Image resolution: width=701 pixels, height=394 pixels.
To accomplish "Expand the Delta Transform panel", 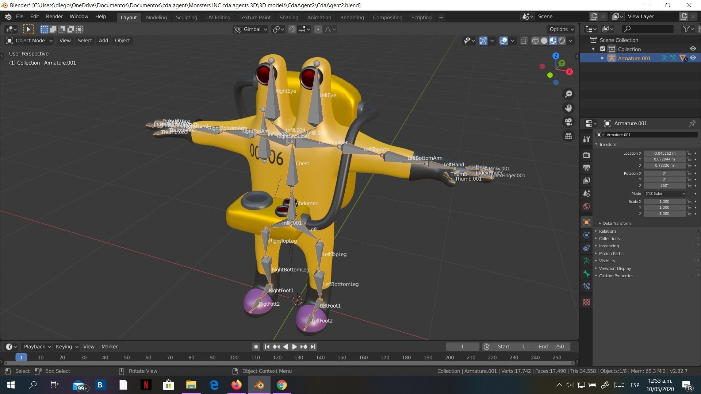I will (x=616, y=223).
